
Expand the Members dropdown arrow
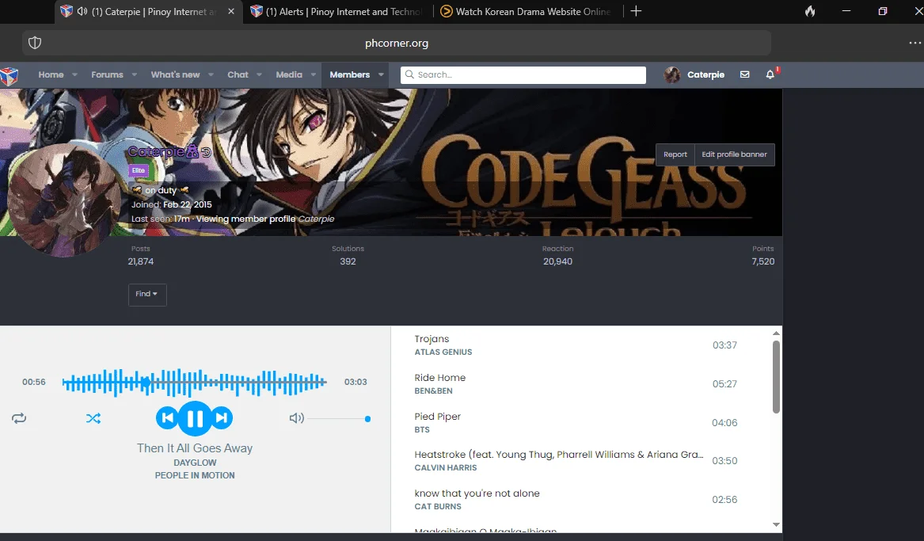click(382, 74)
